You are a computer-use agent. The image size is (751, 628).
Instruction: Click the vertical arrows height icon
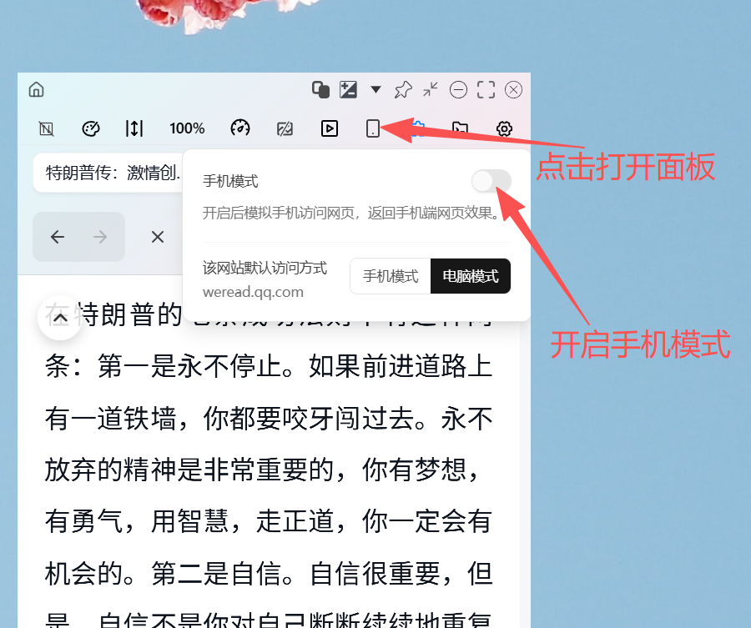[134, 128]
